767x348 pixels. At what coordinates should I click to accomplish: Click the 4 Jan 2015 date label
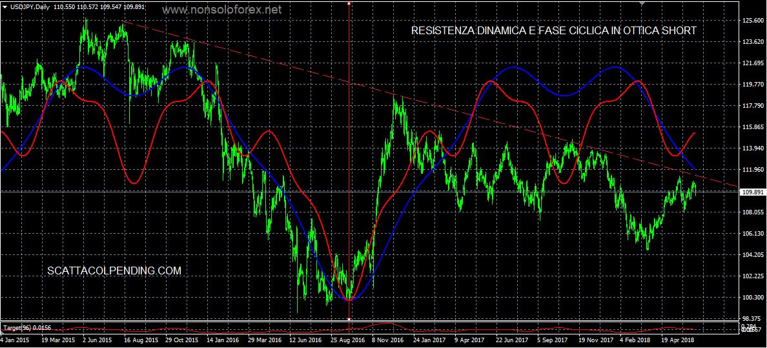[x=15, y=338]
